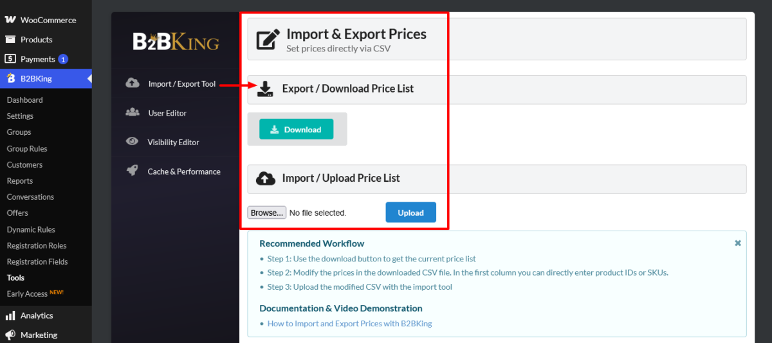
Task: Open Registration Roles submenu
Action: [37, 245]
